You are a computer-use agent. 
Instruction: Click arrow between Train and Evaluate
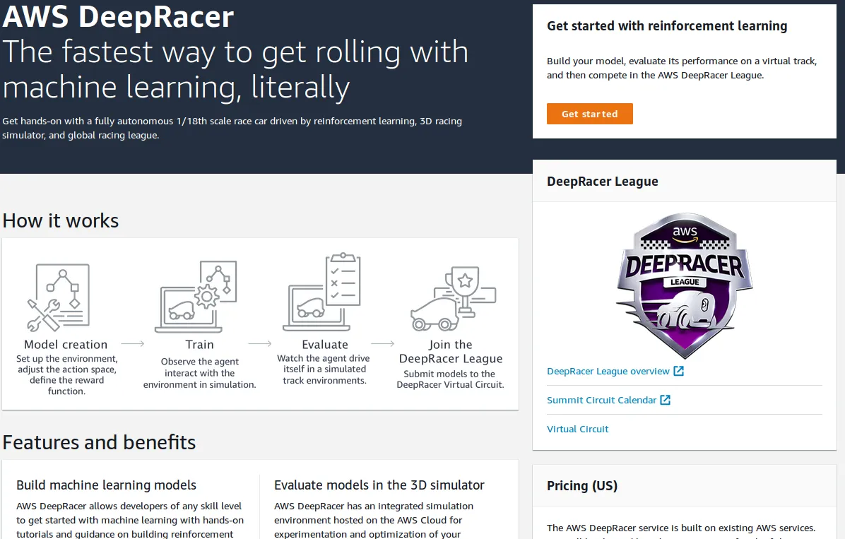(260, 343)
